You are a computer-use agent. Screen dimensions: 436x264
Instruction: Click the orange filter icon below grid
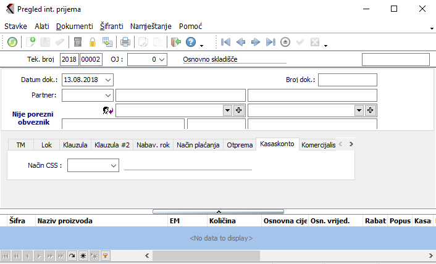point(105,255)
